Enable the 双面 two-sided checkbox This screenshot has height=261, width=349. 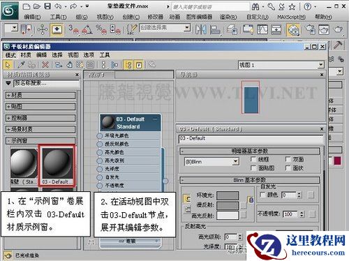[x=288, y=159]
